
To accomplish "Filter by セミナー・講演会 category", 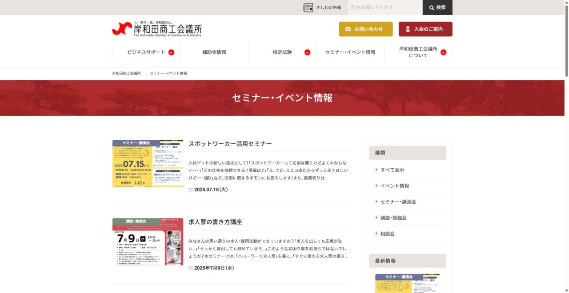I will pos(398,202).
